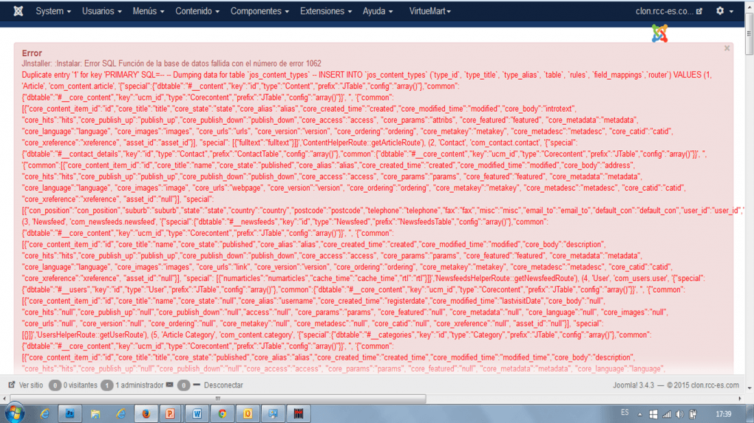Open the clon.rcc-es.co site link

(668, 11)
